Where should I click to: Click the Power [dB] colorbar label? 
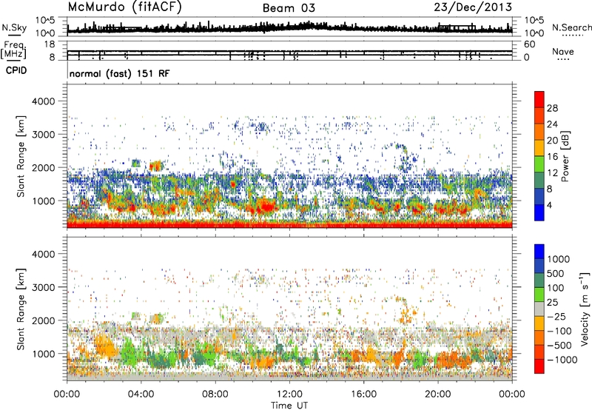[x=565, y=156]
